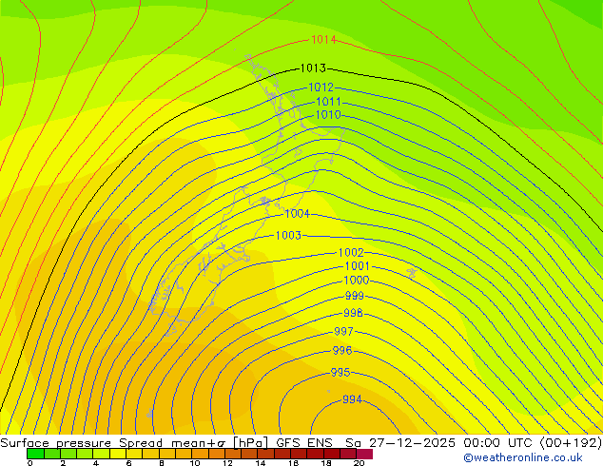Select the 1011 contour label
Image resolution: width=603 pixels, height=466 pixels.
328,102
